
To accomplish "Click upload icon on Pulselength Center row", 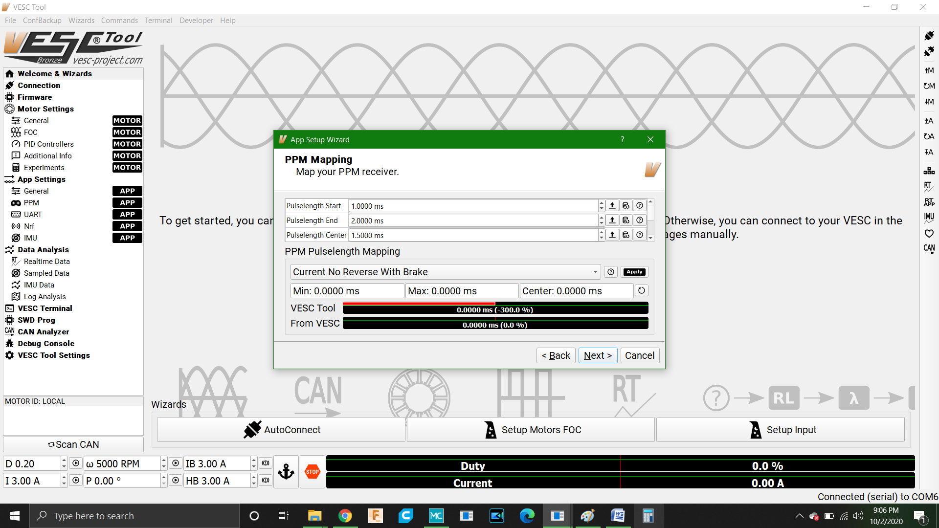I will tap(612, 235).
